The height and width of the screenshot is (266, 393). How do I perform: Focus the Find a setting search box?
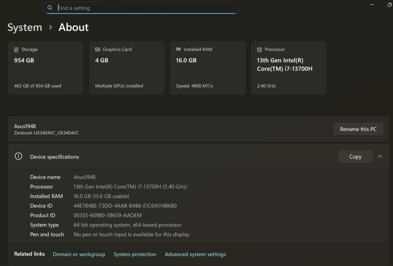point(145,8)
